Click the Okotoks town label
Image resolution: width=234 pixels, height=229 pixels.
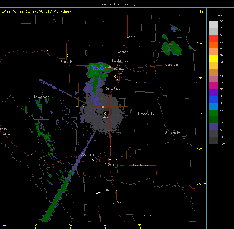tap(112, 190)
